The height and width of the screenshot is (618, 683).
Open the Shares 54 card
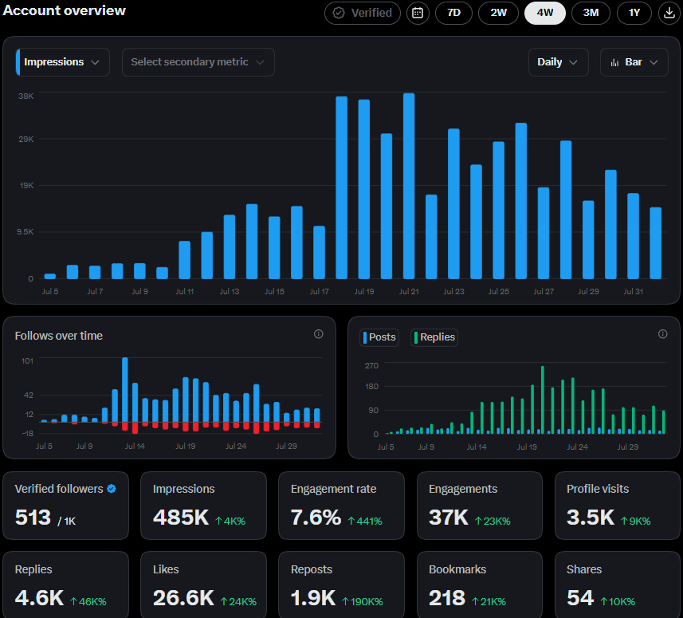click(617, 585)
